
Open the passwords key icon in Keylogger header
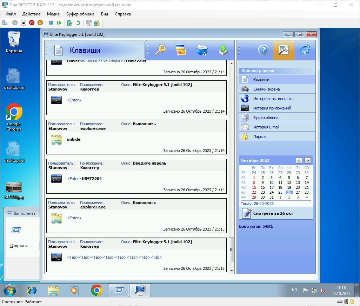pos(160,50)
